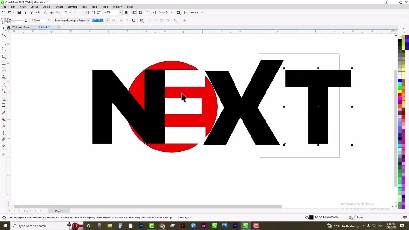Choose the Smart Fill tool
The image size is (409, 230).
4,126
